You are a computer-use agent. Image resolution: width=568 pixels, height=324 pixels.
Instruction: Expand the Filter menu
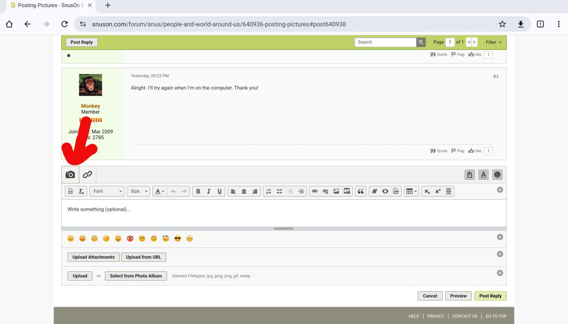(x=494, y=42)
